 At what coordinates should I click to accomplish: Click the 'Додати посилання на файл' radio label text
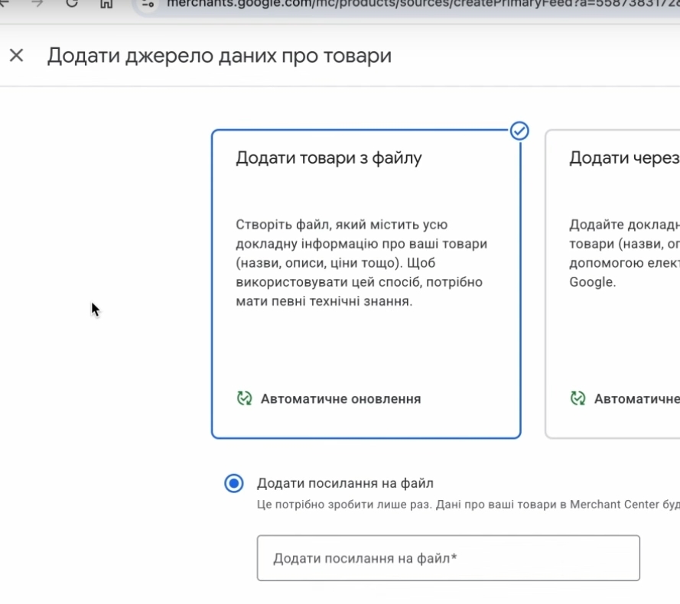345,483
